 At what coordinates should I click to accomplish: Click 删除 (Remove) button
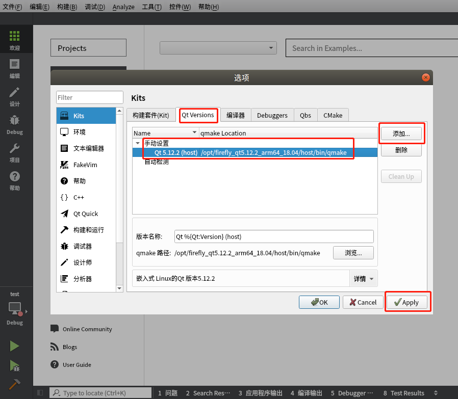401,150
